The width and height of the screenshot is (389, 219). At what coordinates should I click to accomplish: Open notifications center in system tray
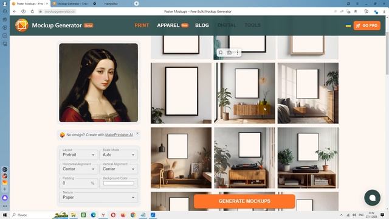382,215
